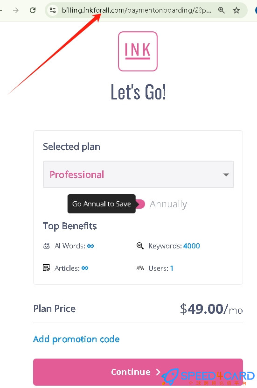Select the Annually billing label

tap(168, 204)
